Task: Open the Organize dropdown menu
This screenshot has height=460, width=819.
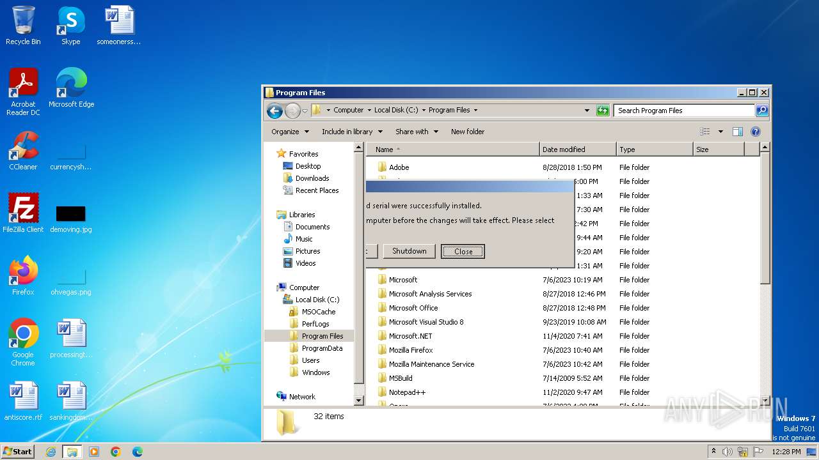Action: click(x=290, y=132)
